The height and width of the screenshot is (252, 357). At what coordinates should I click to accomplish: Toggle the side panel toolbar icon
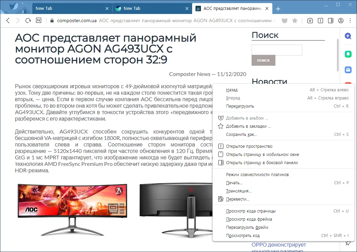tap(330, 21)
